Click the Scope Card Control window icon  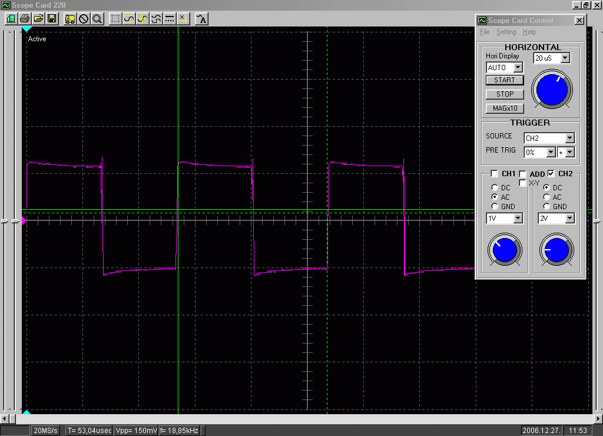[482, 21]
